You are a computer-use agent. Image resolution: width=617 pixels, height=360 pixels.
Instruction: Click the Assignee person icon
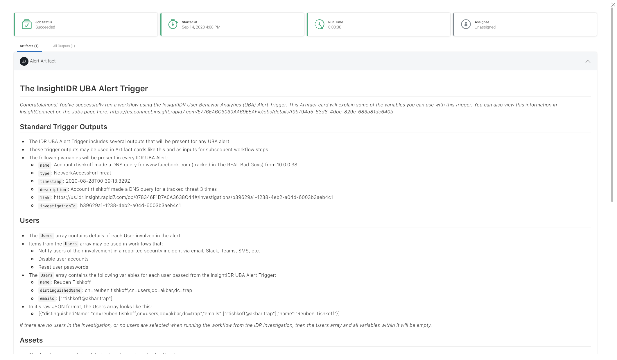[x=466, y=24]
